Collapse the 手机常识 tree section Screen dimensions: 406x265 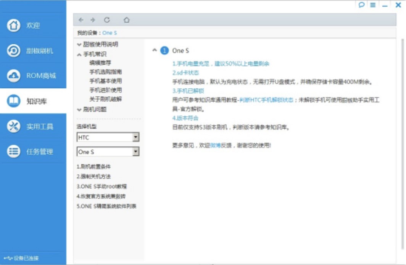(x=79, y=54)
